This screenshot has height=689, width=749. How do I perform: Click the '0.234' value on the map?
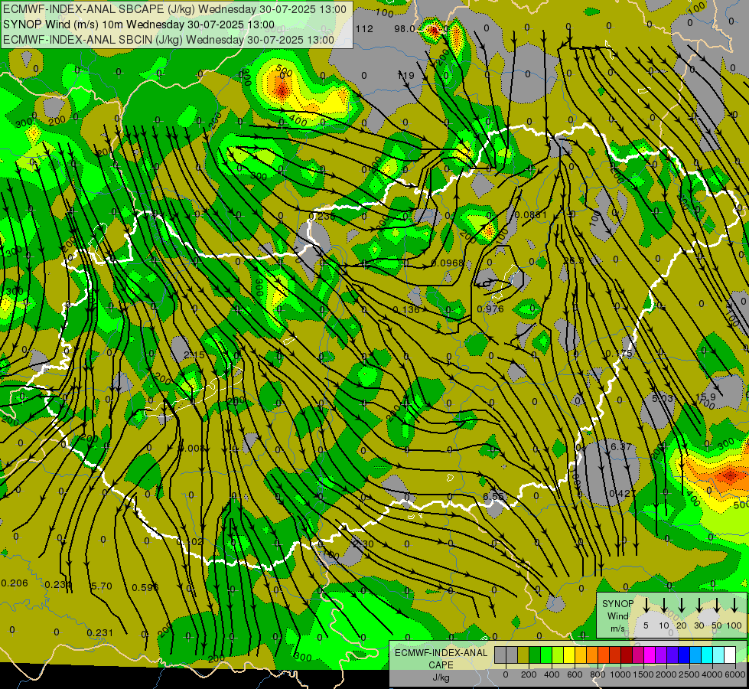[58, 584]
